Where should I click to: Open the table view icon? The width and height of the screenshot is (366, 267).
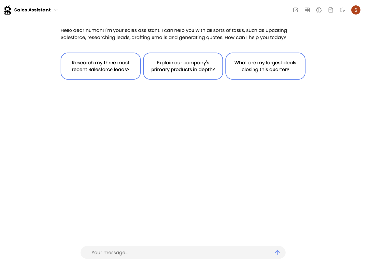(307, 10)
